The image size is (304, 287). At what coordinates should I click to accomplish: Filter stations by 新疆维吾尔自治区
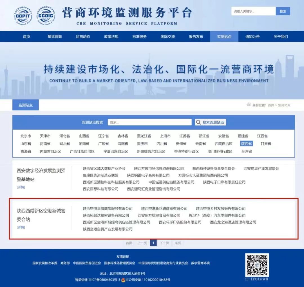151,151
